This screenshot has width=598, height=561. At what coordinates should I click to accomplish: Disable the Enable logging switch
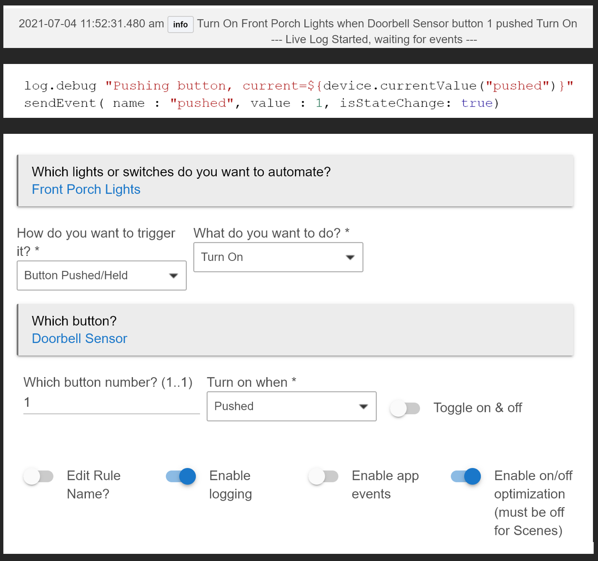click(x=181, y=476)
